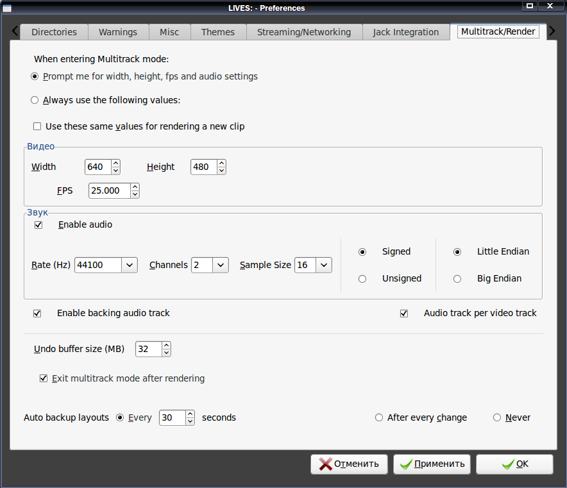Increase Width using the up stepper arrow
Screen dimensions: 567x488
point(115,164)
